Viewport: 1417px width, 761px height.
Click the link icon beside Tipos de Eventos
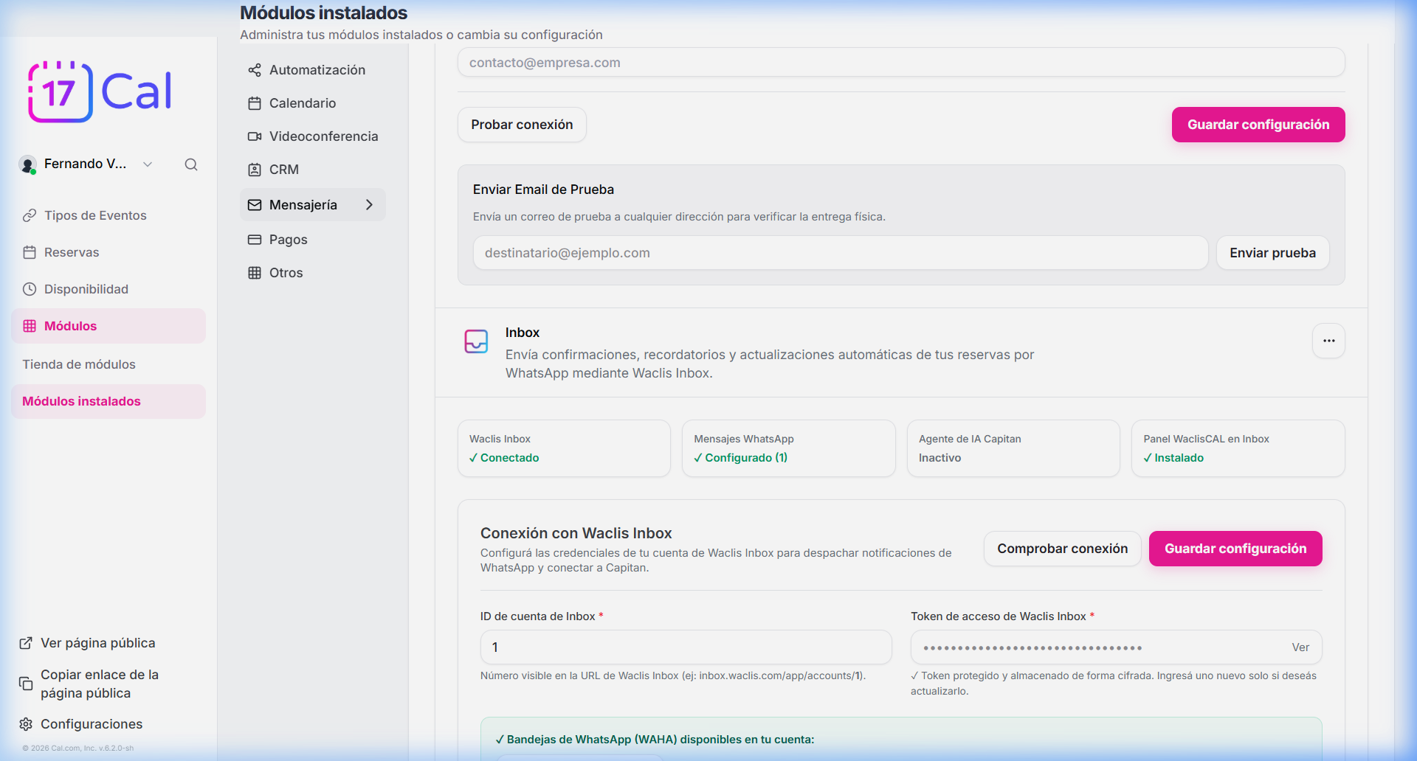point(30,215)
